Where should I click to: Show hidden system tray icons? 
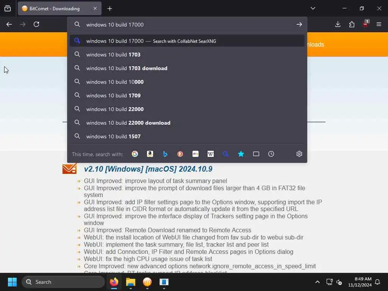[x=318, y=282]
